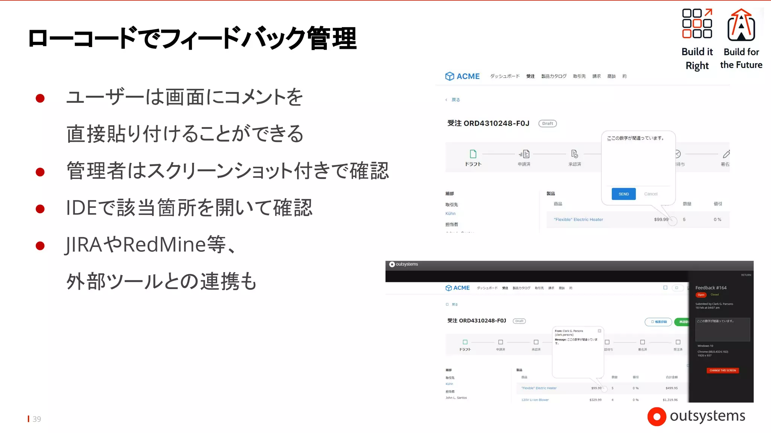The height and width of the screenshot is (433, 771).
Task: Open 製品カタログ in lower ACME navigation
Action: [521, 288]
